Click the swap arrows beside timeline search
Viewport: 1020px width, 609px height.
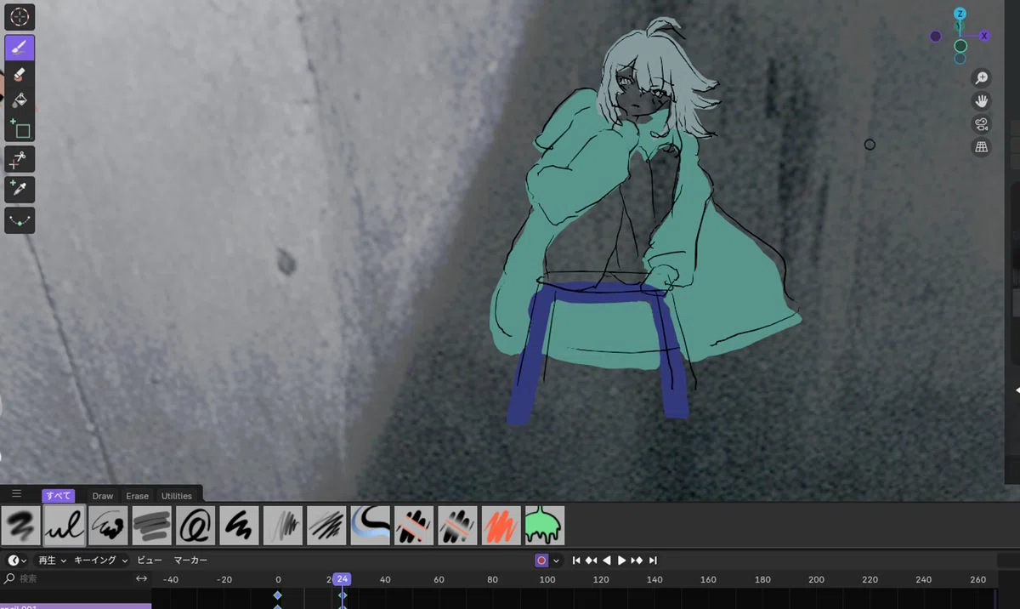(x=142, y=578)
